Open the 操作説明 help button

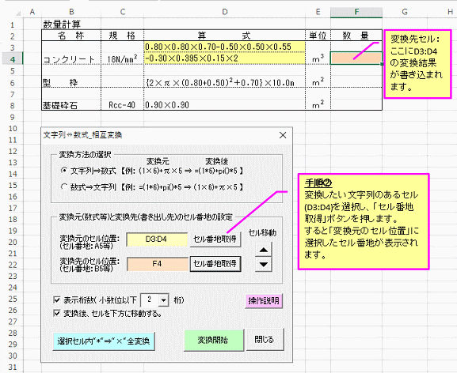tap(264, 301)
